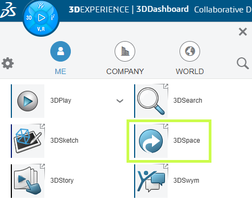Click the 3DSwym label text
Screen dimensions: 252x200
coord(186,181)
